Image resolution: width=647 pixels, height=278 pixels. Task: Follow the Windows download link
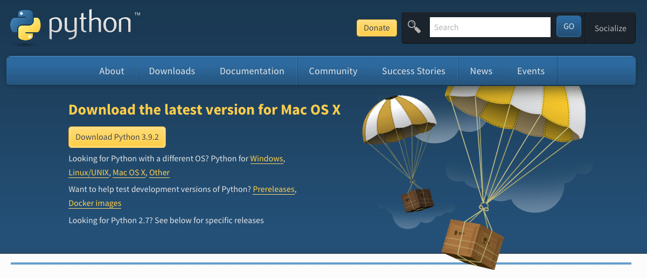pos(267,159)
